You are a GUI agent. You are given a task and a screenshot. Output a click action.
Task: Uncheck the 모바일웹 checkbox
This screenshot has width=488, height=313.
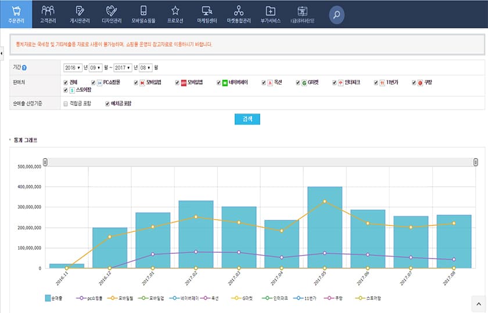coord(136,82)
